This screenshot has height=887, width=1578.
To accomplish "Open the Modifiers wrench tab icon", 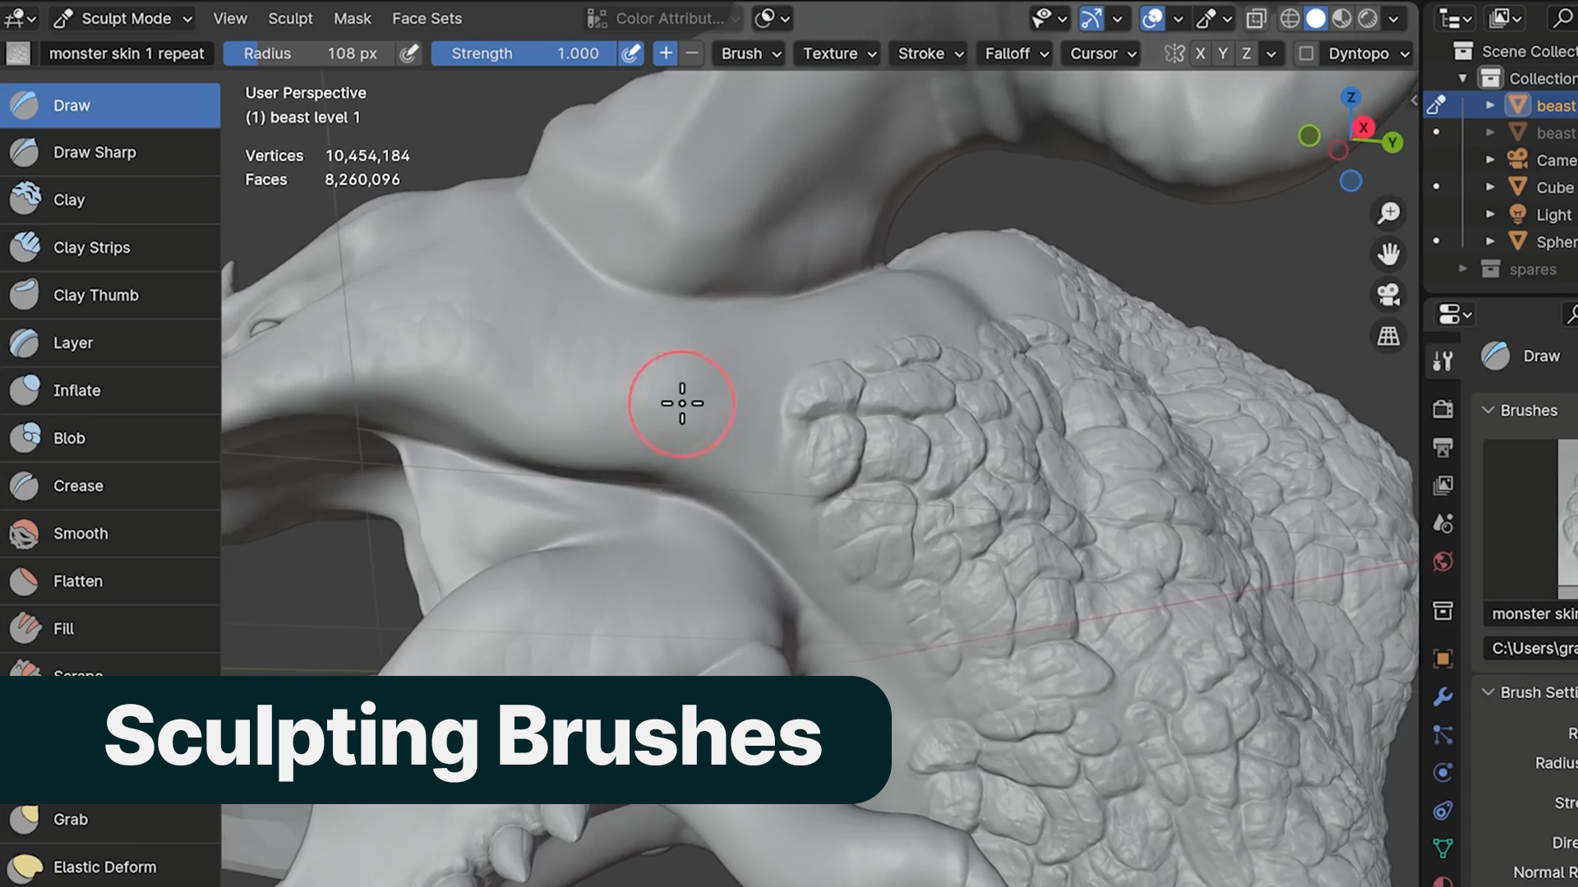I will coord(1443,696).
